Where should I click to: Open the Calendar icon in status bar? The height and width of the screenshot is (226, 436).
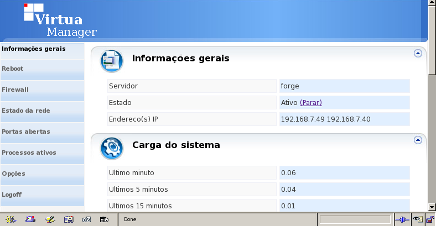pos(104,219)
